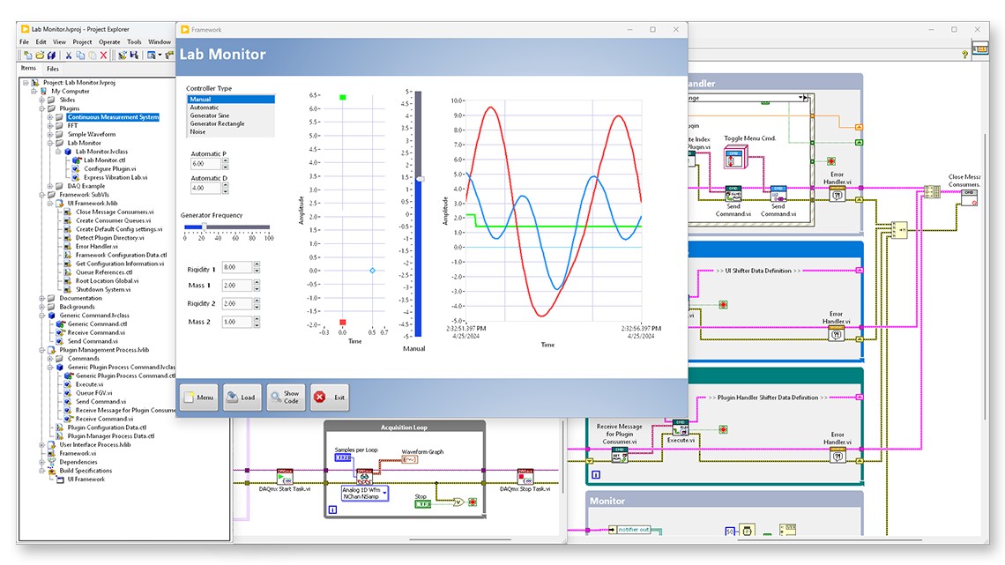This screenshot has width=1005, height=565.
Task: Click the vertical Manual slider handle
Action: [x=420, y=179]
